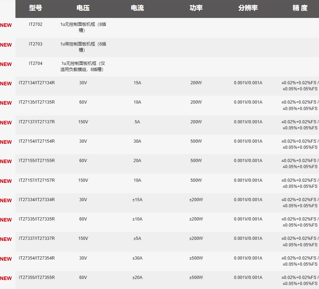Select the IT2702 model cell
This screenshot has width=319, height=289.
pos(36,24)
